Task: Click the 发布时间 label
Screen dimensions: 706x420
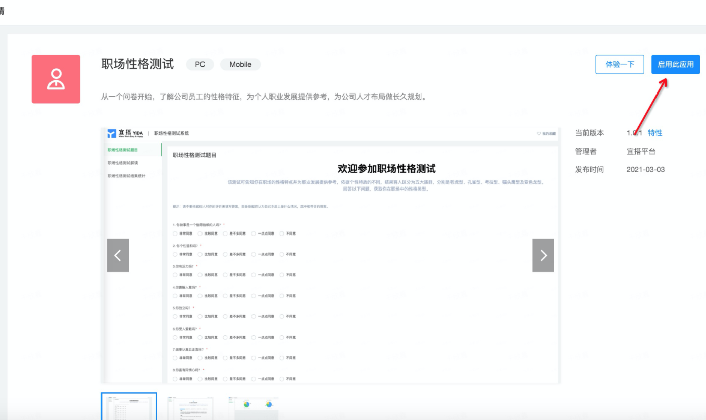Action: [589, 169]
